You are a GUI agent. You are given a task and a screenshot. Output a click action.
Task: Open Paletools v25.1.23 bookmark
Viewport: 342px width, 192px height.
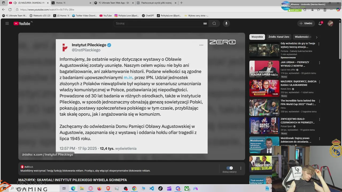pyautogui.click(x=40, y=15)
